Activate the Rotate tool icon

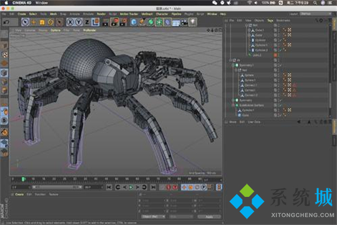point(50,22)
